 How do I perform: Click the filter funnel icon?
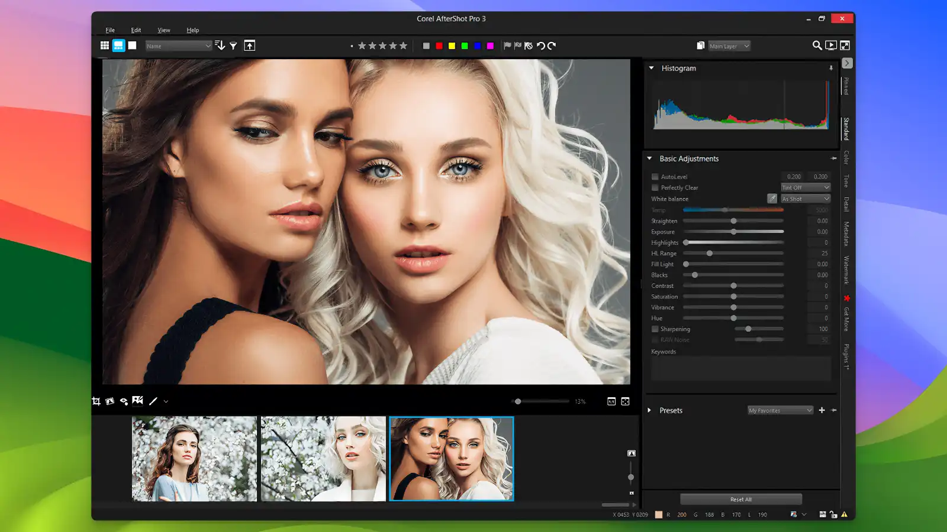tap(234, 45)
